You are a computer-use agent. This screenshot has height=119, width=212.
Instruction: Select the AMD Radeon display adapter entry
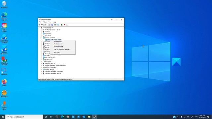tap(54, 40)
